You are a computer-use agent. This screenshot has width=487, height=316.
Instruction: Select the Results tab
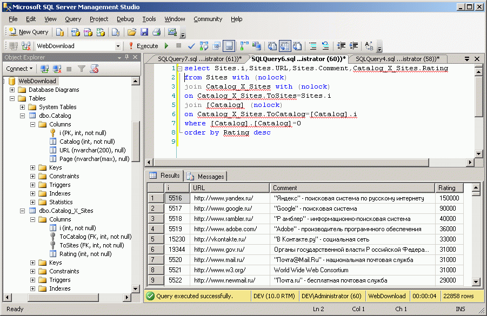pyautogui.click(x=165, y=176)
